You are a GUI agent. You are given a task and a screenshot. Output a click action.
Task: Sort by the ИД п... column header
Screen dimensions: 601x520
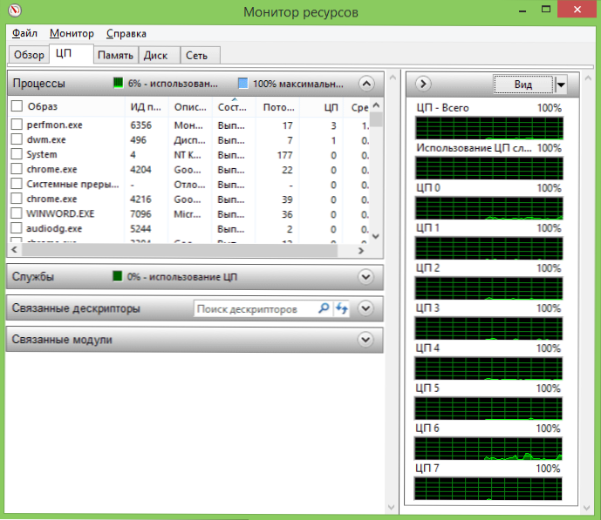click(x=147, y=107)
